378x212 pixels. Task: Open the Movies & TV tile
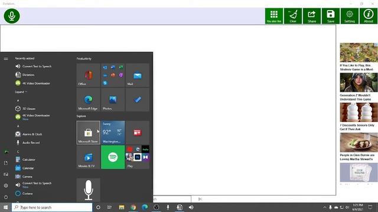click(x=88, y=157)
